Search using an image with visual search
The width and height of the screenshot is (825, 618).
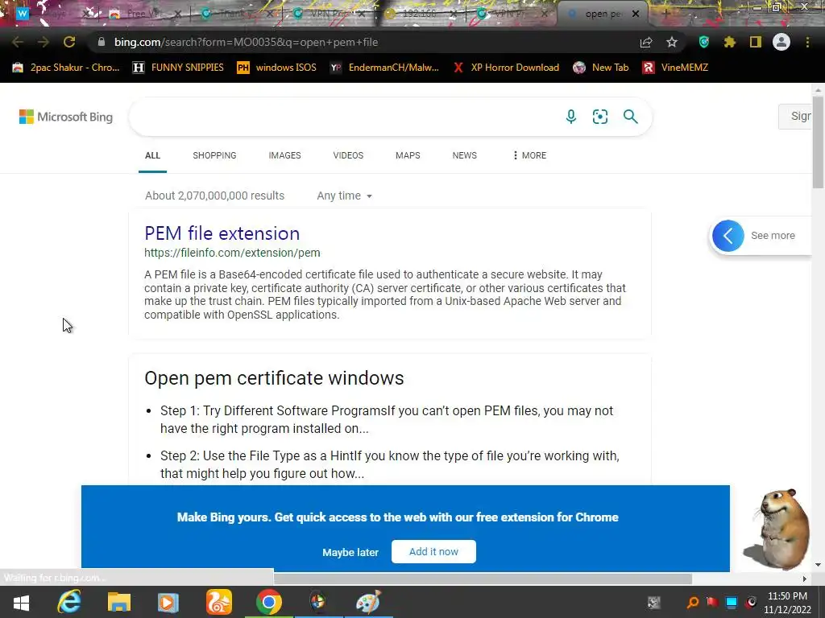[x=599, y=117]
